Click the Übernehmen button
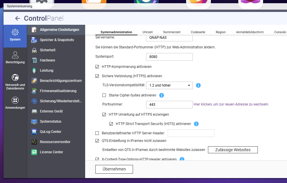 114,169
